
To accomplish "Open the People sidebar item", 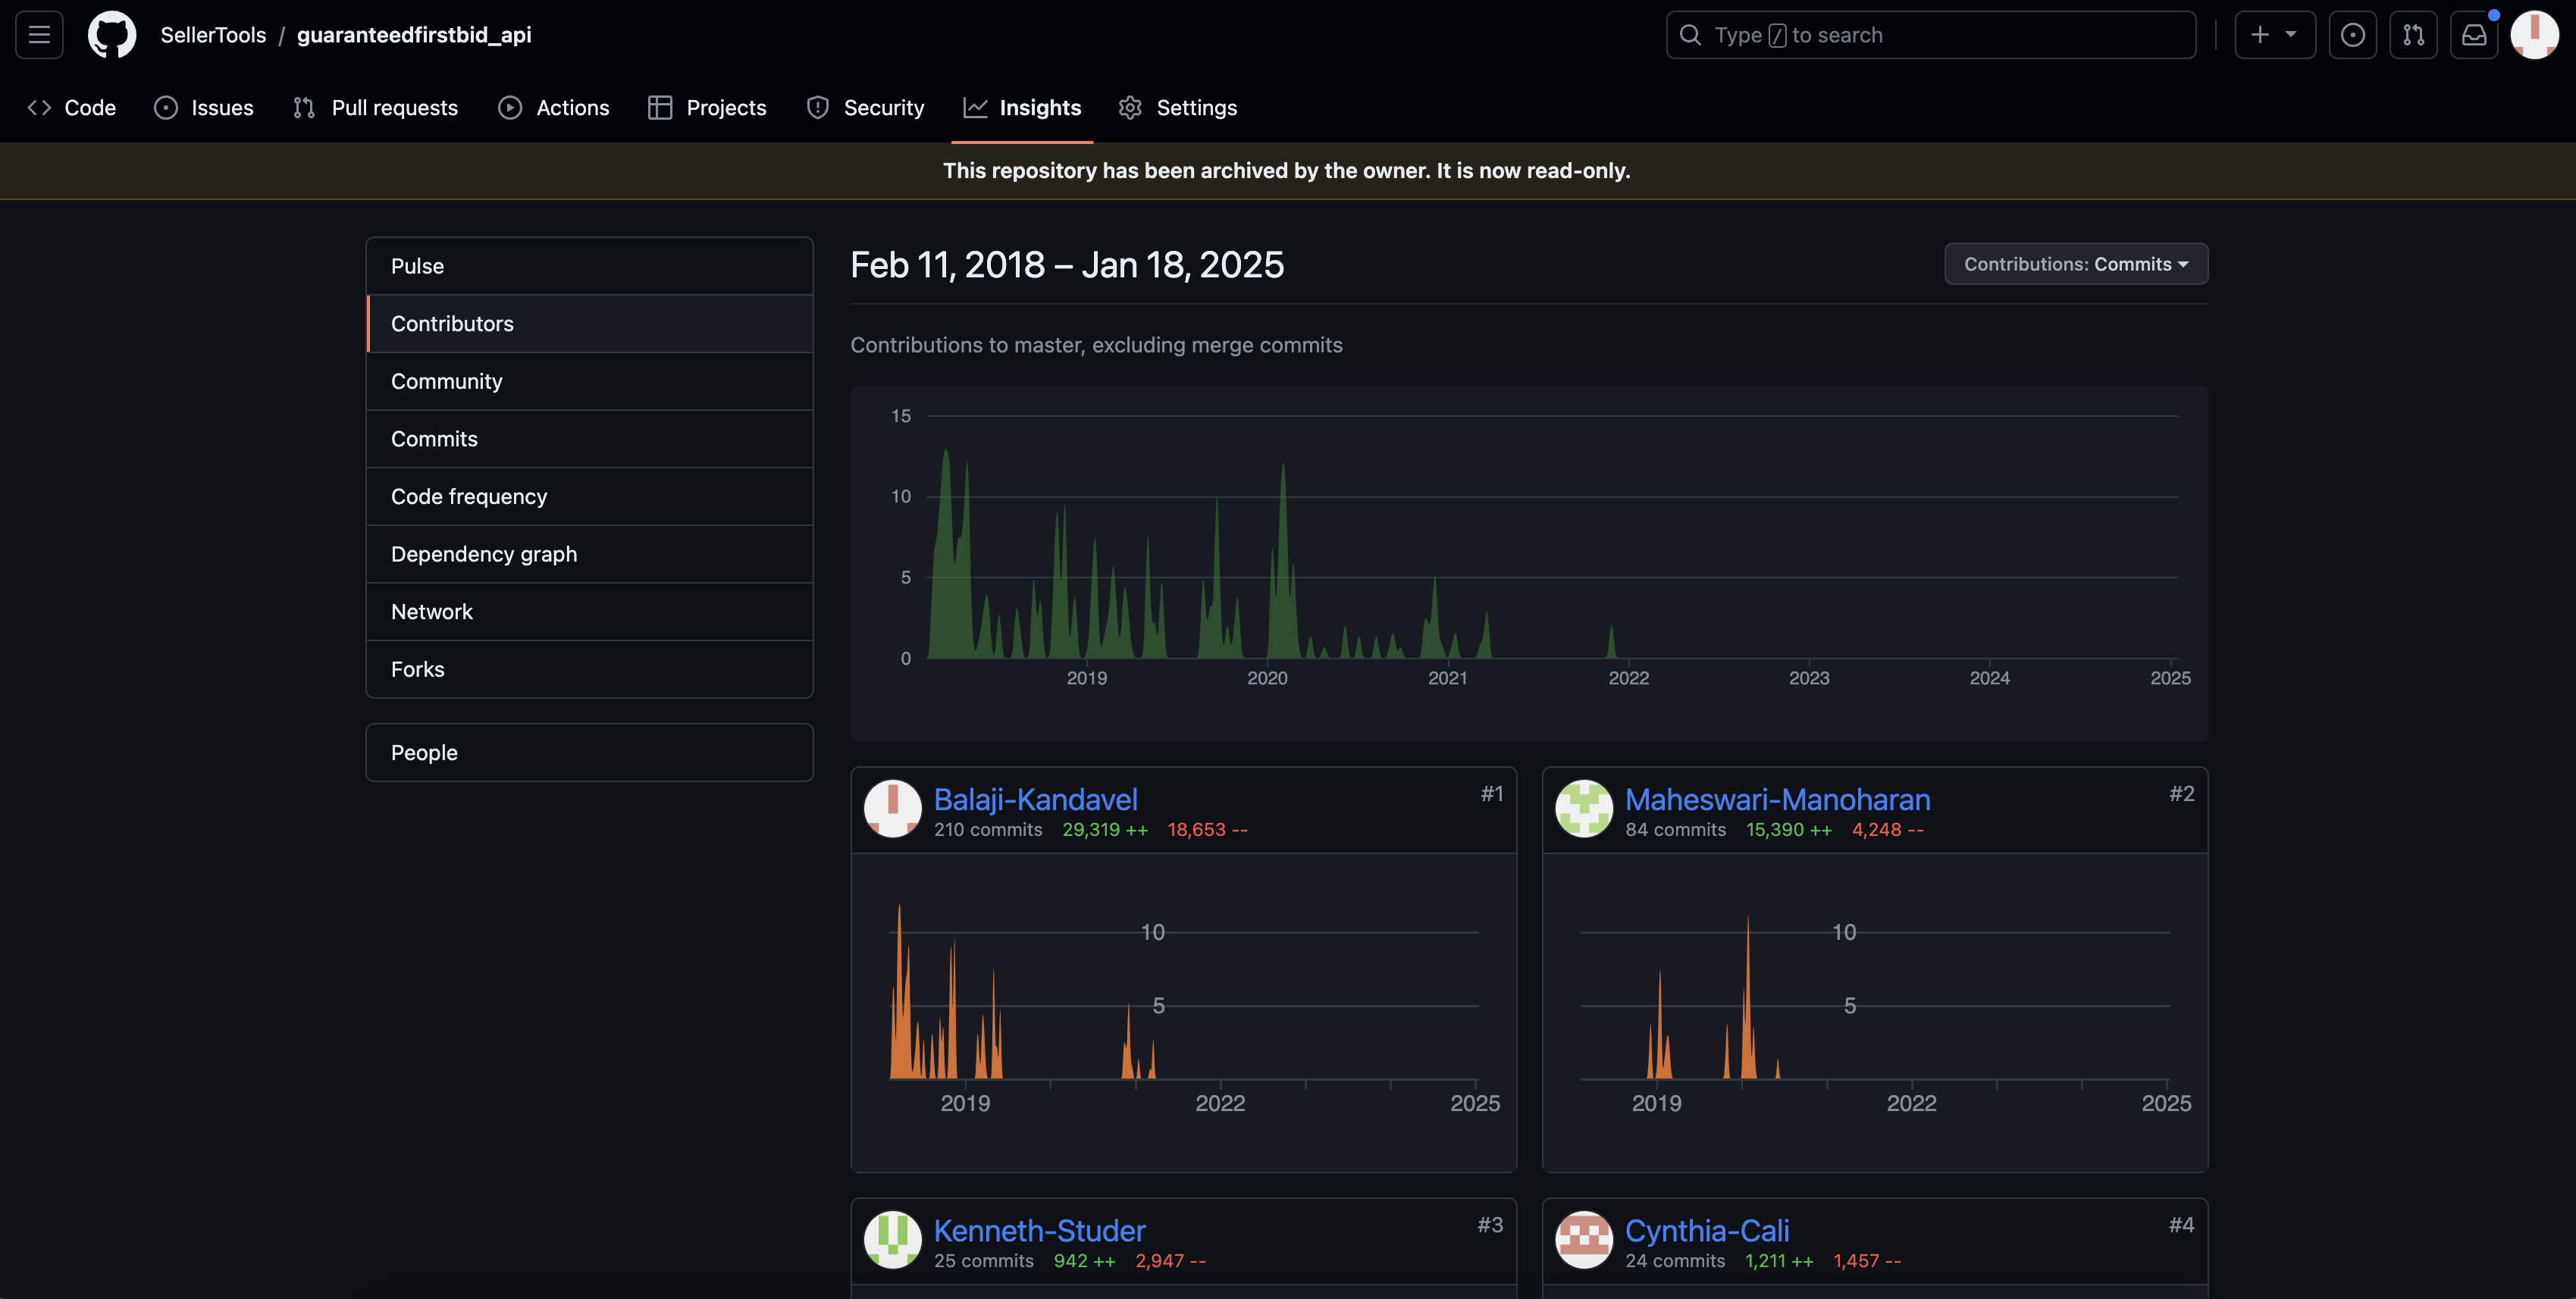I will click(x=589, y=753).
